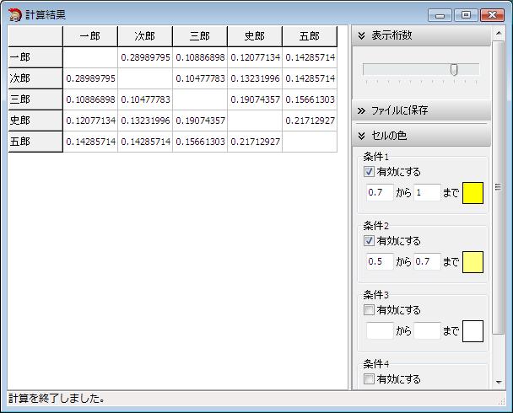Click the 表示桁数 slider thumb
The height and width of the screenshot is (413, 513).
(454, 70)
